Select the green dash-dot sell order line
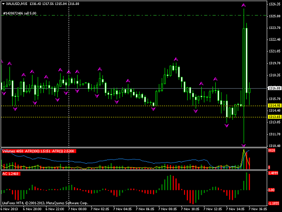 tap(134, 15)
